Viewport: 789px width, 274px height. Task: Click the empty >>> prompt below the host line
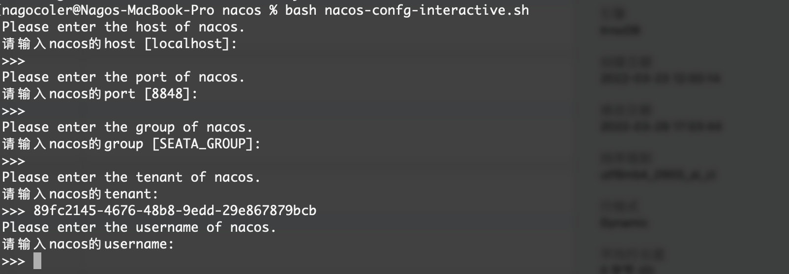coord(13,61)
